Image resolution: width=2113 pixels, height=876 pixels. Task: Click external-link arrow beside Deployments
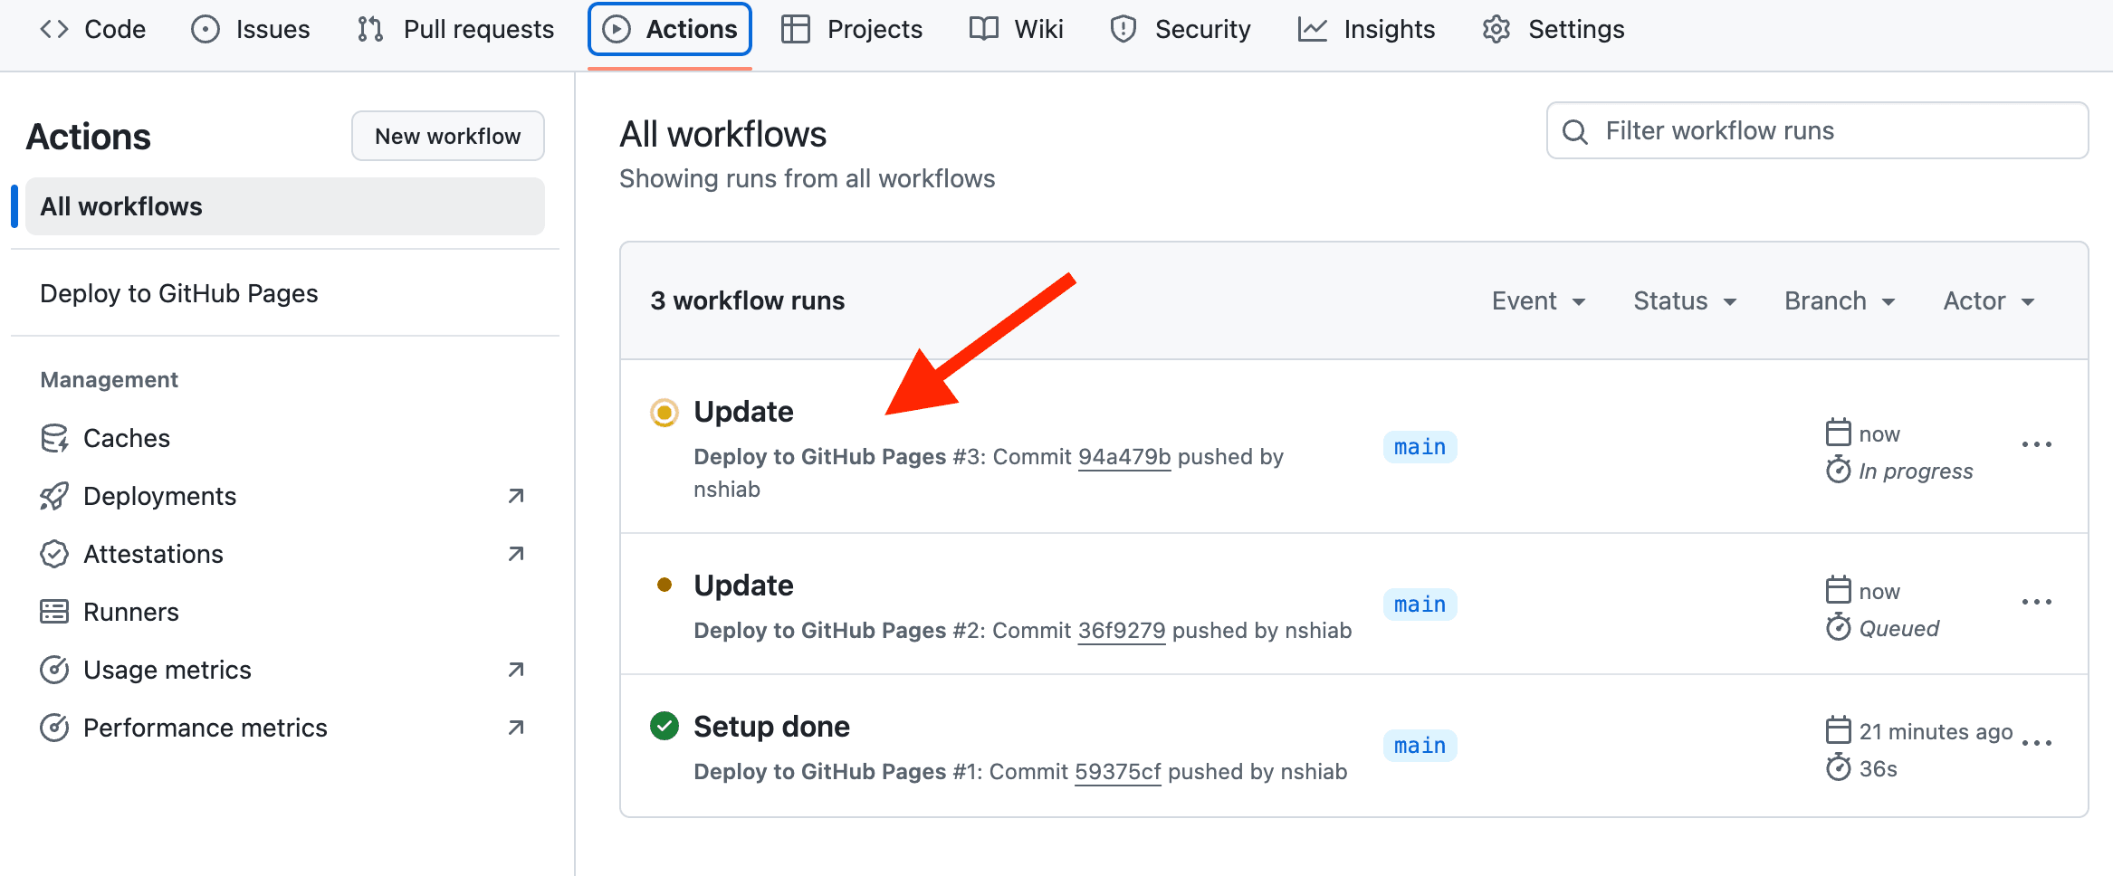(x=516, y=496)
